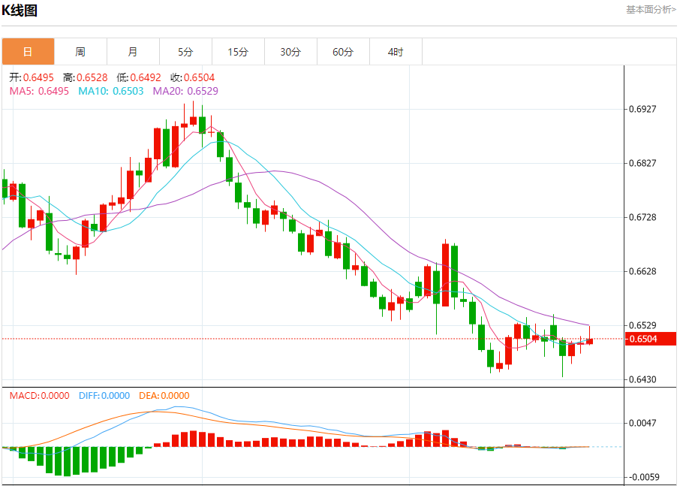The image size is (680, 486).
Task: Select the 日 daily chart tab
Action: coord(29,52)
